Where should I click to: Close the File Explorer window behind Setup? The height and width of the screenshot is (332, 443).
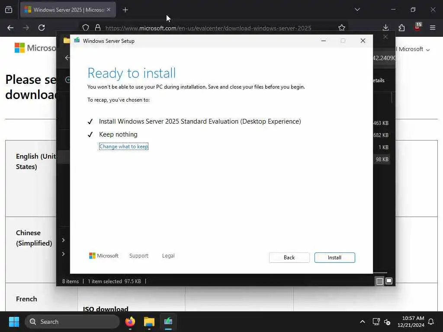point(385,37)
